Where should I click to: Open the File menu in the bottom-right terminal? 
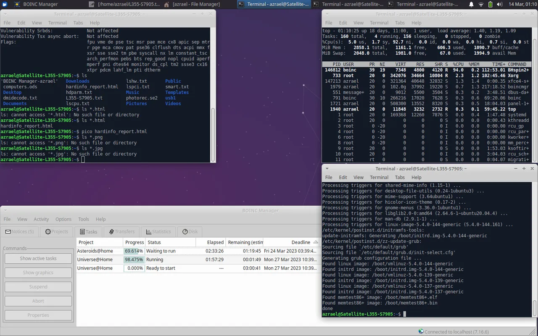329,177
